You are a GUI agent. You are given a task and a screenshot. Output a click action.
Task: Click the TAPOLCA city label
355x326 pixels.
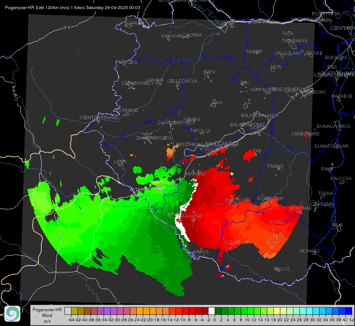coord(200,130)
